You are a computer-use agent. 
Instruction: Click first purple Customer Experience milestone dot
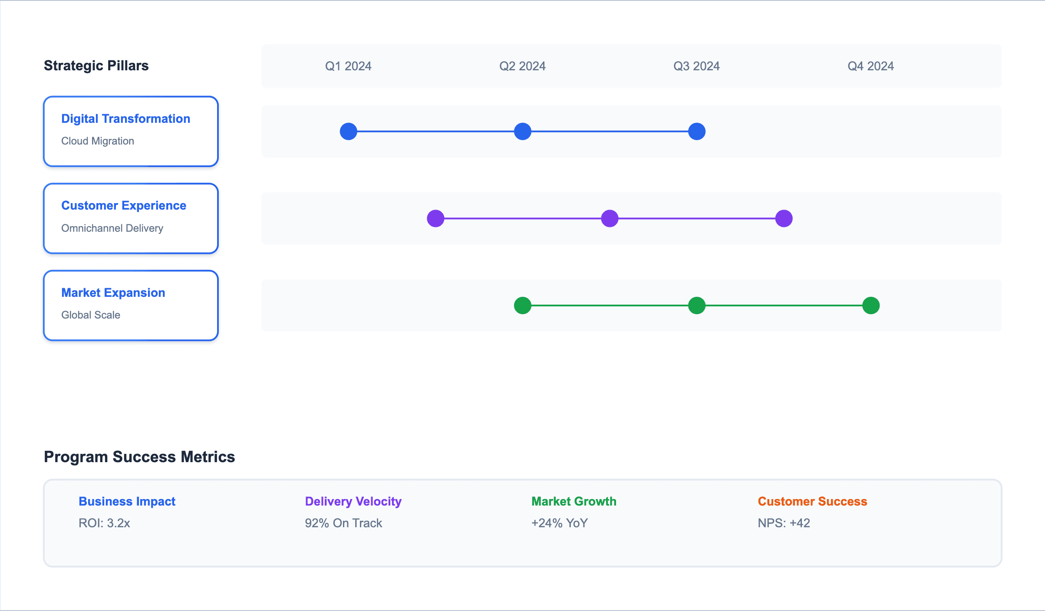(435, 218)
